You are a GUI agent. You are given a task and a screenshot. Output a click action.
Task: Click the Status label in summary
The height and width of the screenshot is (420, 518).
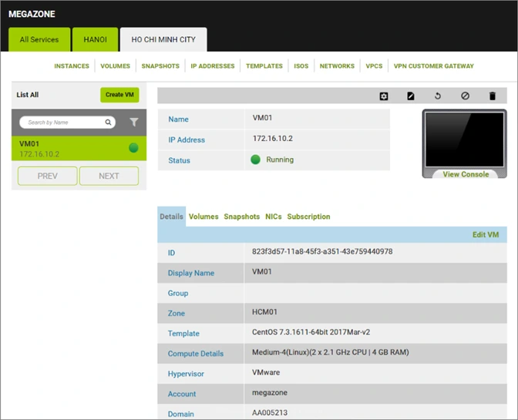tap(179, 160)
